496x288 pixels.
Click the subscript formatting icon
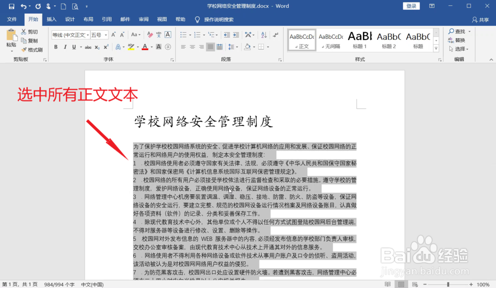point(98,47)
